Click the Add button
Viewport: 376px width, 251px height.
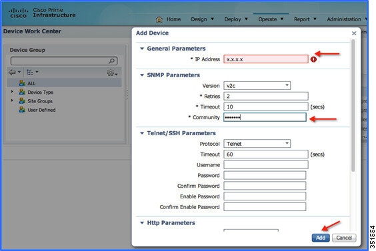tap(321, 238)
